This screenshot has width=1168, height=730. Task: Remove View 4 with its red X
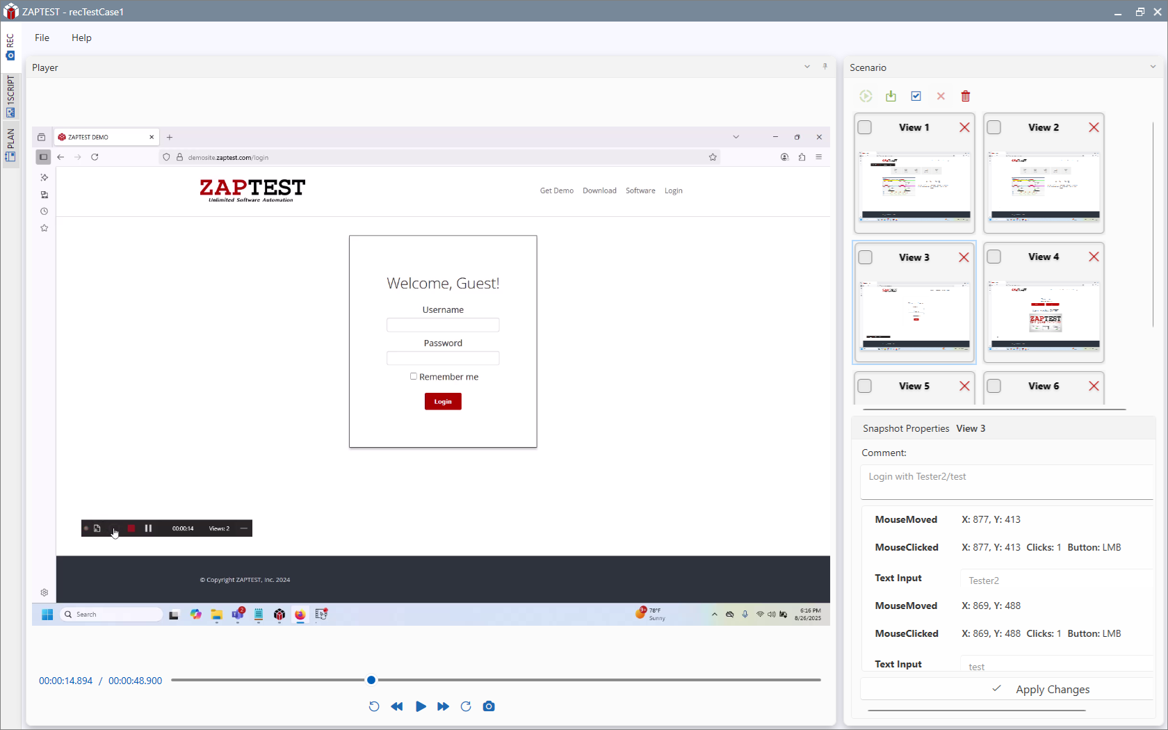pyautogui.click(x=1094, y=257)
